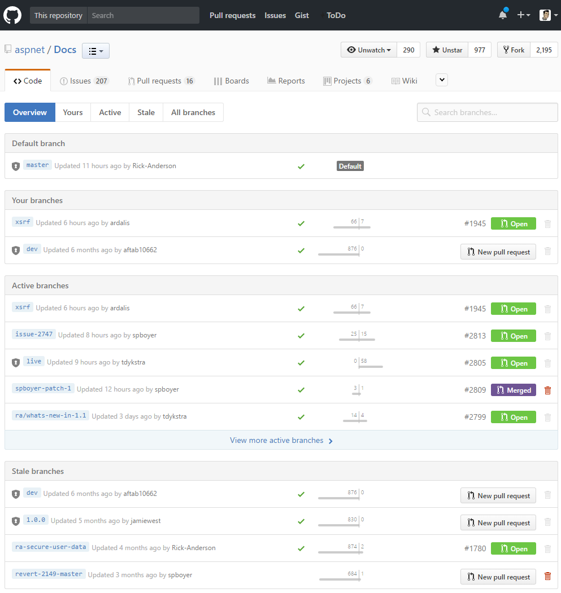The height and width of the screenshot is (593, 561).
Task: Open global Issues in header
Action: click(275, 15)
